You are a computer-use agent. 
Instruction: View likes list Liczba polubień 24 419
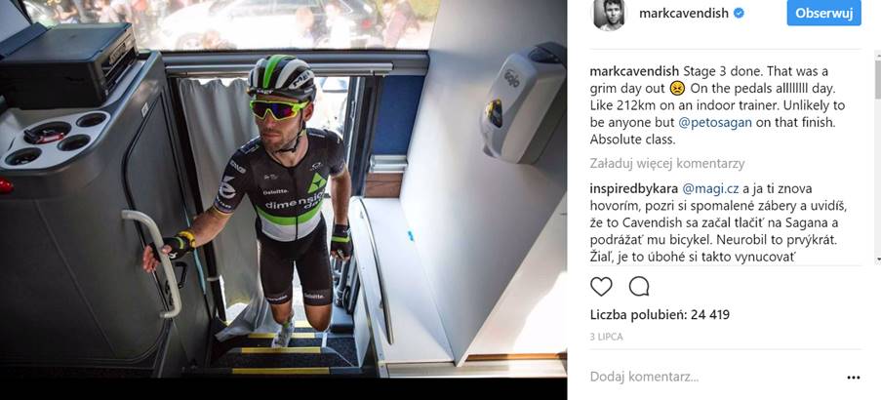(x=660, y=315)
